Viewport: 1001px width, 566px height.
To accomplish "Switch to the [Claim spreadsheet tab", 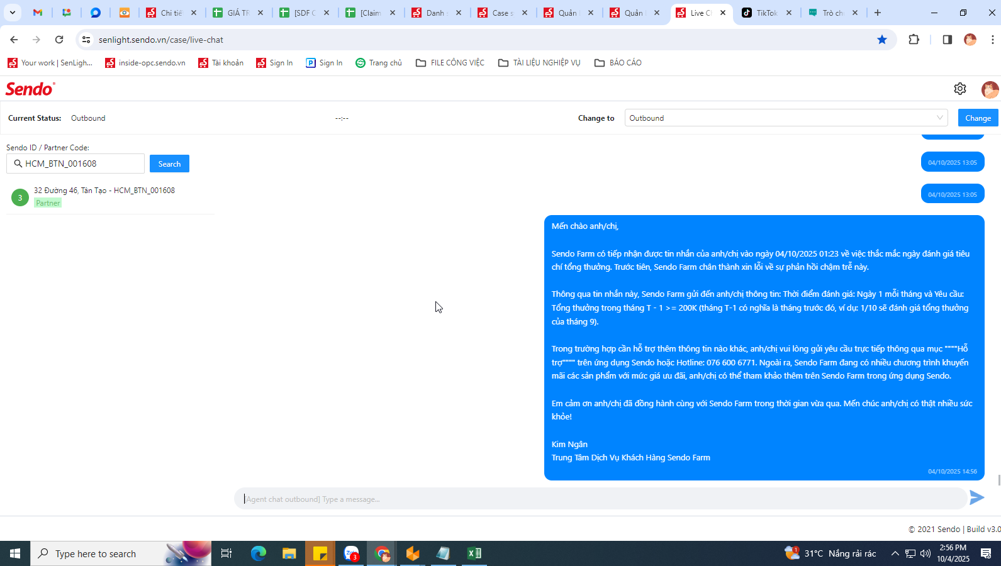I will [x=371, y=13].
